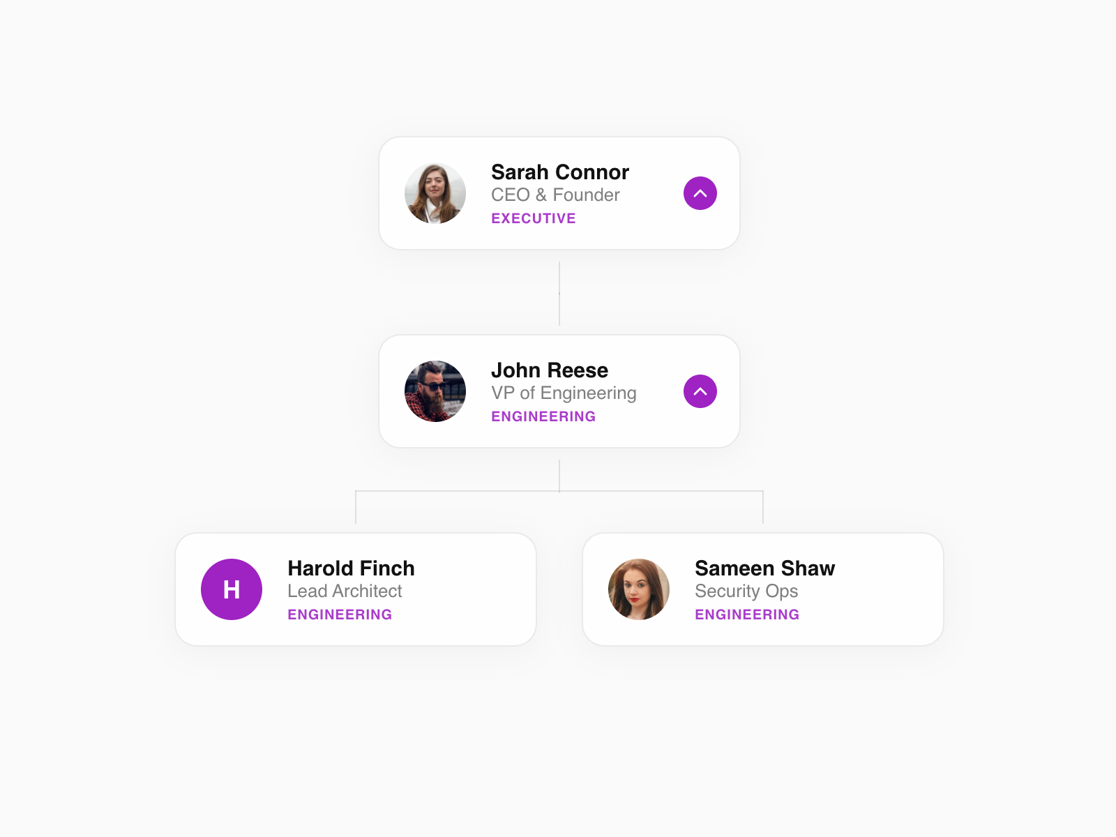Click Sarah Connor's profile photo
This screenshot has width=1116, height=837.
click(x=435, y=193)
